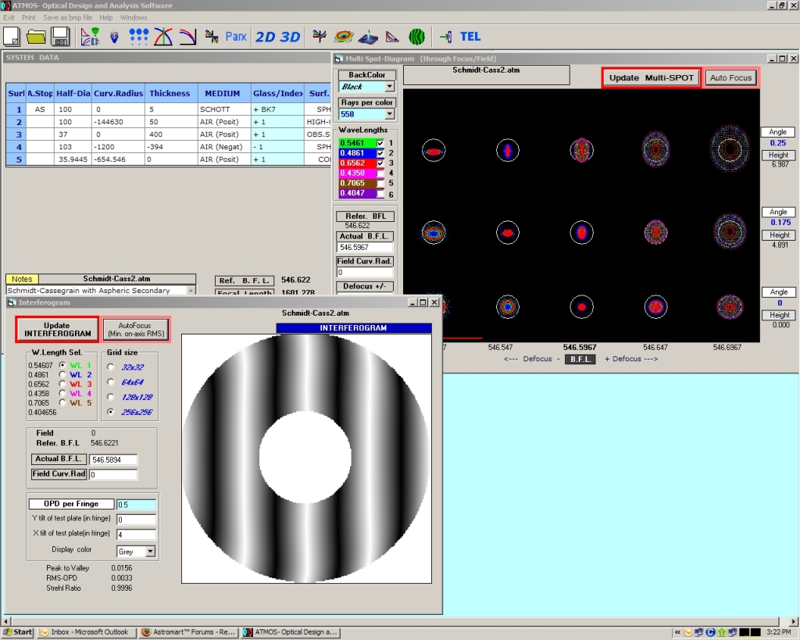Click the owl icon in the toolbar
The height and width of the screenshot is (640, 800).
tap(114, 36)
